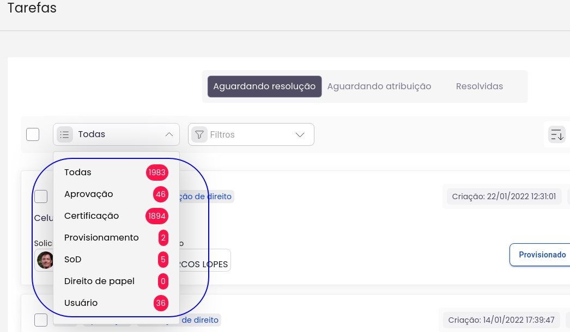Expand the Filtros dropdown
The height and width of the screenshot is (332, 570).
tap(299, 134)
